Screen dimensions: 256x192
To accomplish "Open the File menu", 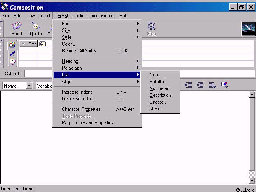I will pos(6,16).
